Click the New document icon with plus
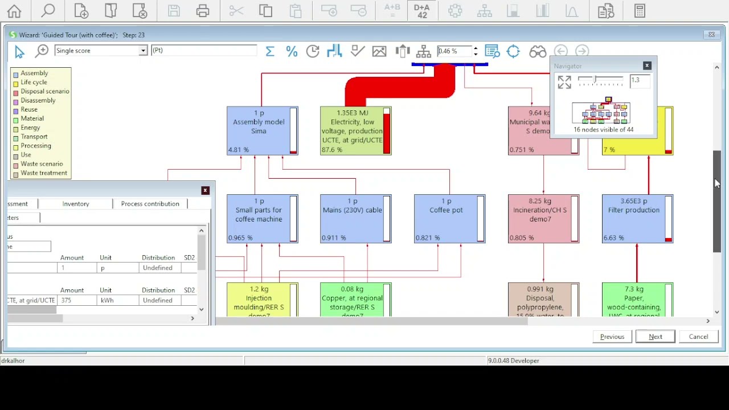The height and width of the screenshot is (410, 729). click(81, 11)
